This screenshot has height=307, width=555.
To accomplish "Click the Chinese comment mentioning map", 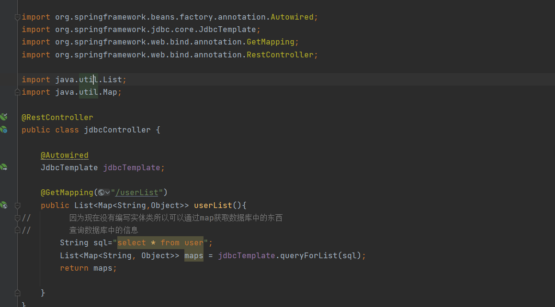I will 176,218.
